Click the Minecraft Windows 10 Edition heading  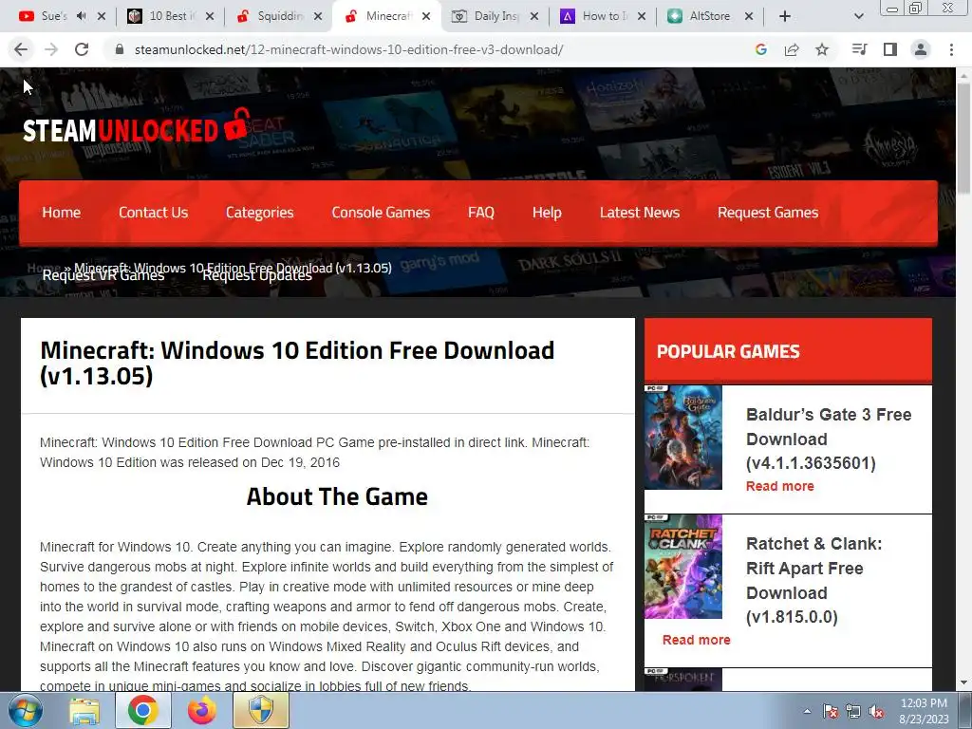(x=297, y=364)
